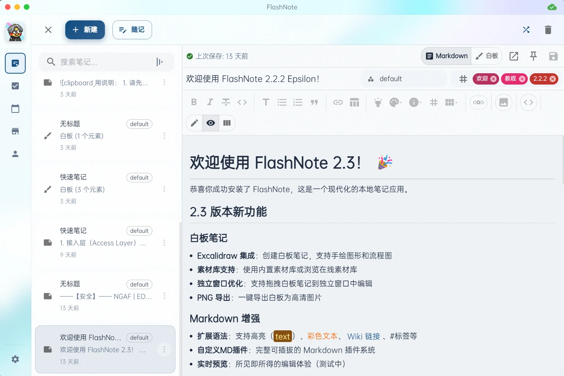Switch to edit mode pencil
The image size is (564, 376).
pos(195,123)
